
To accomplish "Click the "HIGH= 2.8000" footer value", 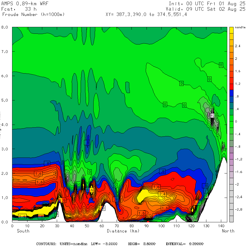I will coord(142,244).
